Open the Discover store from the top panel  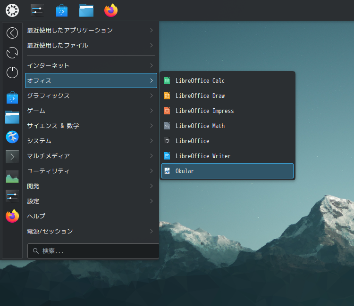click(x=62, y=10)
